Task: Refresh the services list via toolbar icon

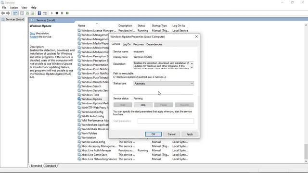Action: tap(27, 13)
